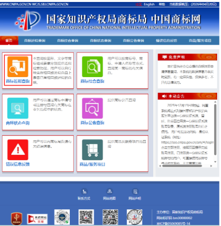Click the third QR code in footer
The image size is (221, 226).
click(x=110, y=217)
